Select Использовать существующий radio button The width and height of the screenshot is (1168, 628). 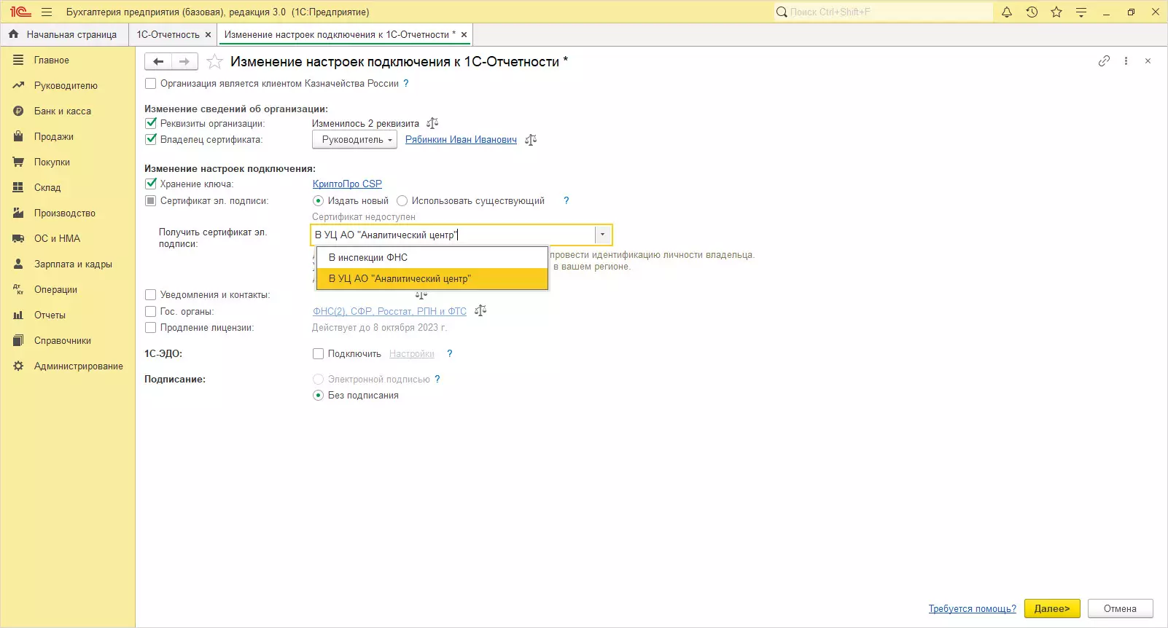(402, 201)
